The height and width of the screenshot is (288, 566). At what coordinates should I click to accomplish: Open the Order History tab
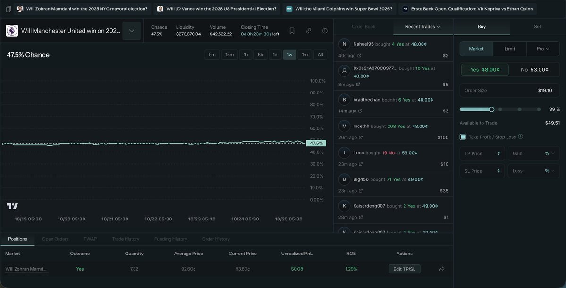coord(216,239)
